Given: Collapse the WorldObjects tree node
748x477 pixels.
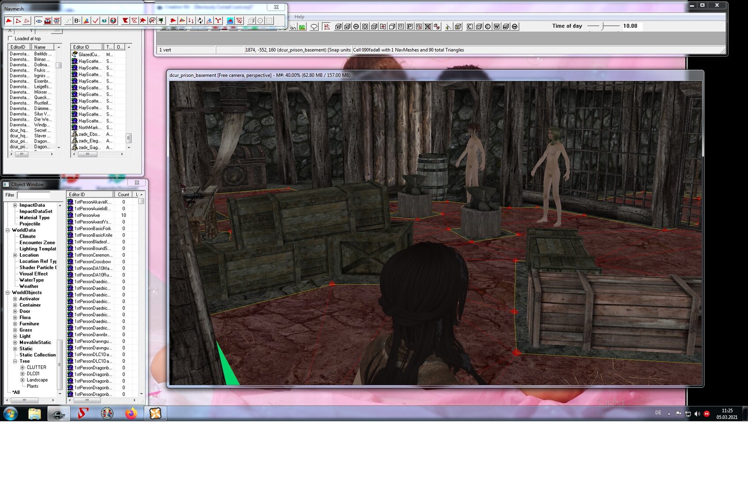Looking at the screenshot, I should coord(8,292).
